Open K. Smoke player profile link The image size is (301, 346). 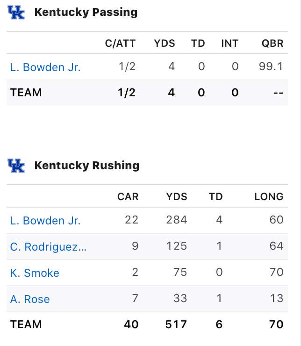[35, 273]
